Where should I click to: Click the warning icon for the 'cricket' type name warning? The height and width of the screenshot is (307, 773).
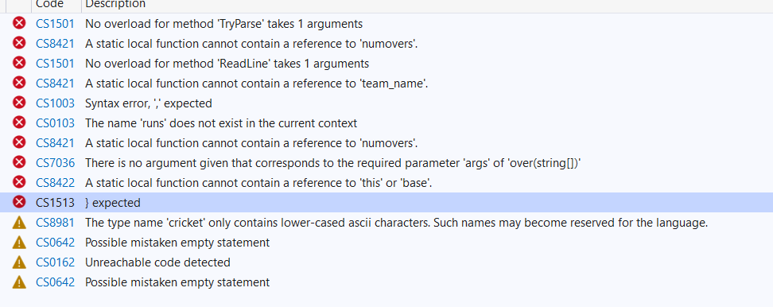[19, 222]
